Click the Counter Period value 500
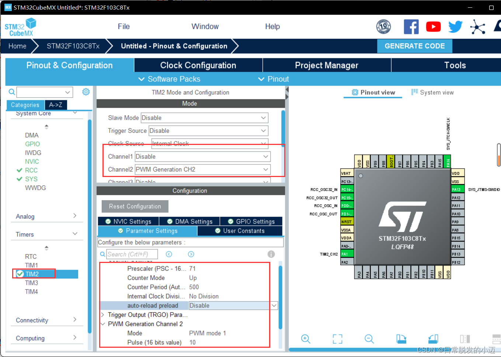The height and width of the screenshot is (357, 501). [x=194, y=287]
